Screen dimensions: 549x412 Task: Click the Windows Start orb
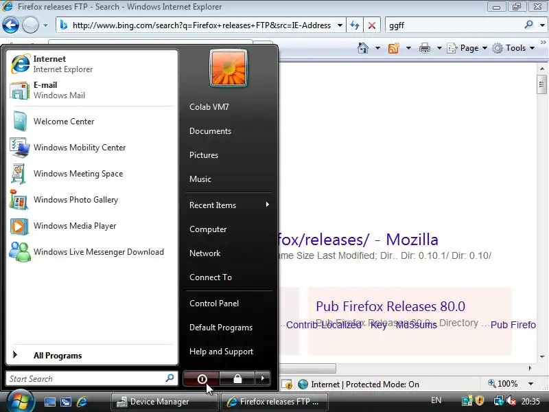click(x=20, y=402)
